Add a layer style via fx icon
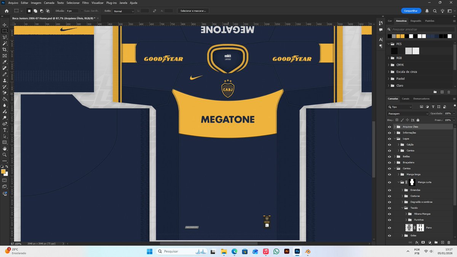This screenshot has height=257, width=457. pyautogui.click(x=417, y=242)
